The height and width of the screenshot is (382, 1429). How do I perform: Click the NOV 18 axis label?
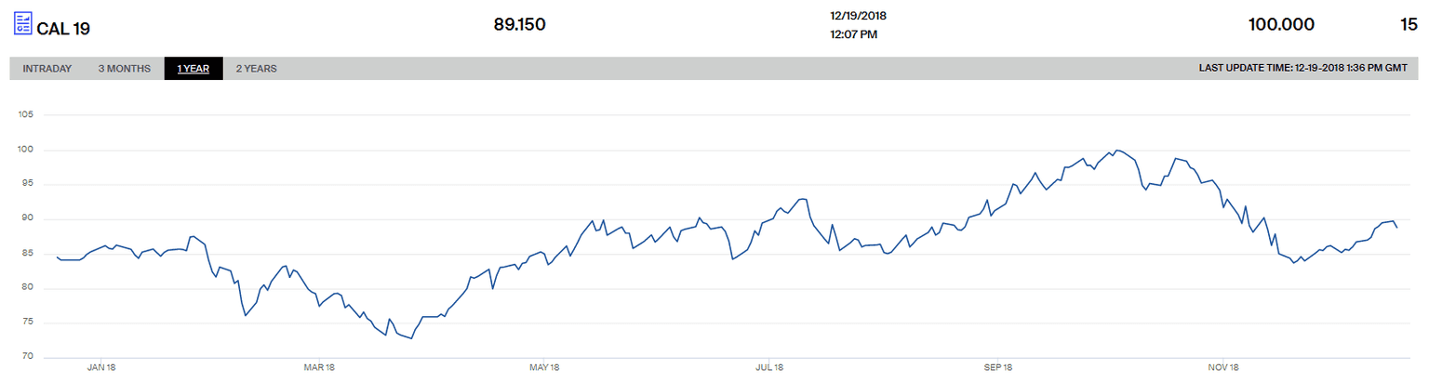1223,368
